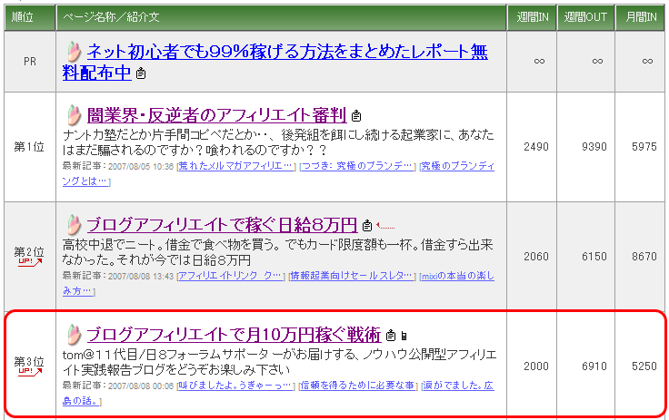Click the ページ名称/紹介文 column header
Image resolution: width=669 pixels, height=420 pixels.
pyautogui.click(x=281, y=17)
